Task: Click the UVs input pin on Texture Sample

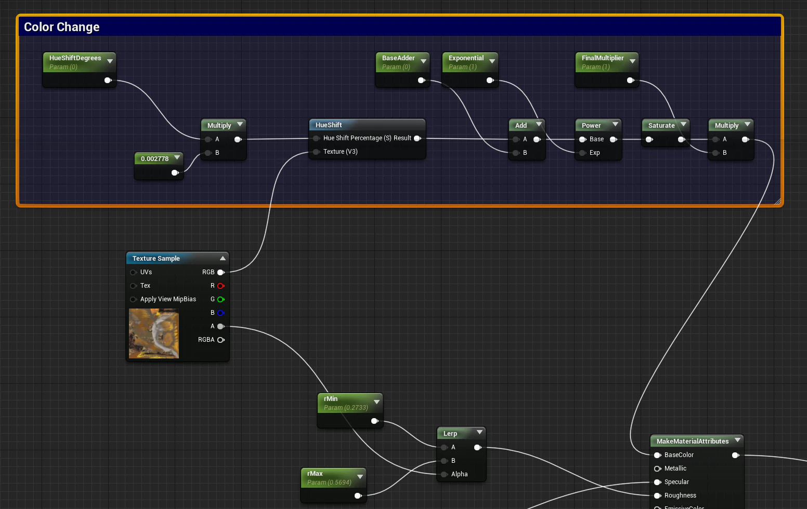Action: click(x=133, y=272)
